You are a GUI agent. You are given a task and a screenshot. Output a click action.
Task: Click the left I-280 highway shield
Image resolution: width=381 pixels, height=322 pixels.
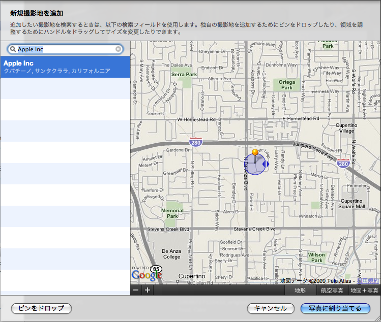196,142
